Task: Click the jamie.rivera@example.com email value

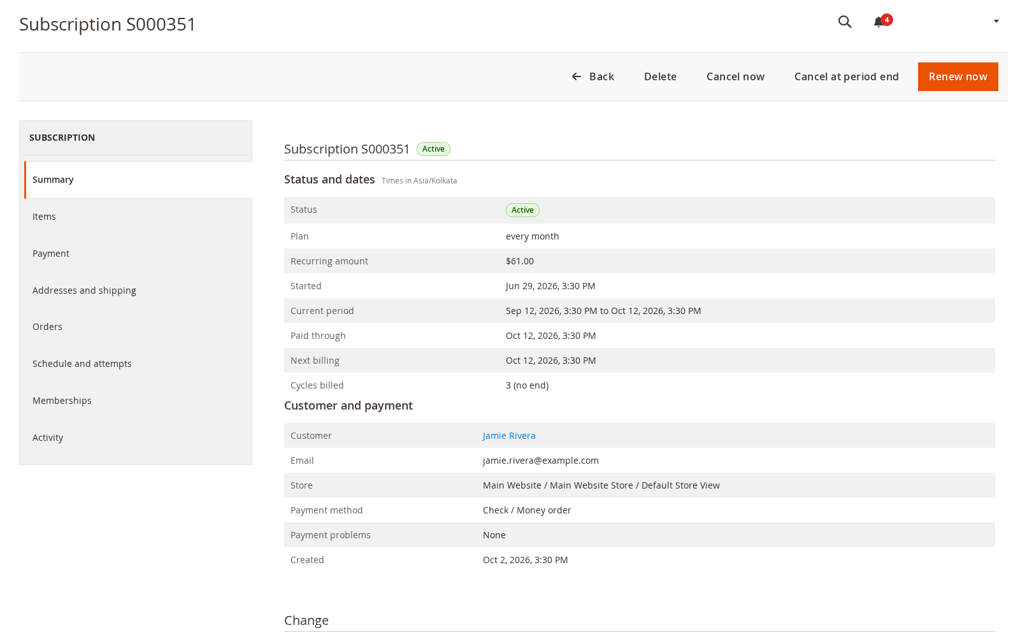Action: [541, 461]
